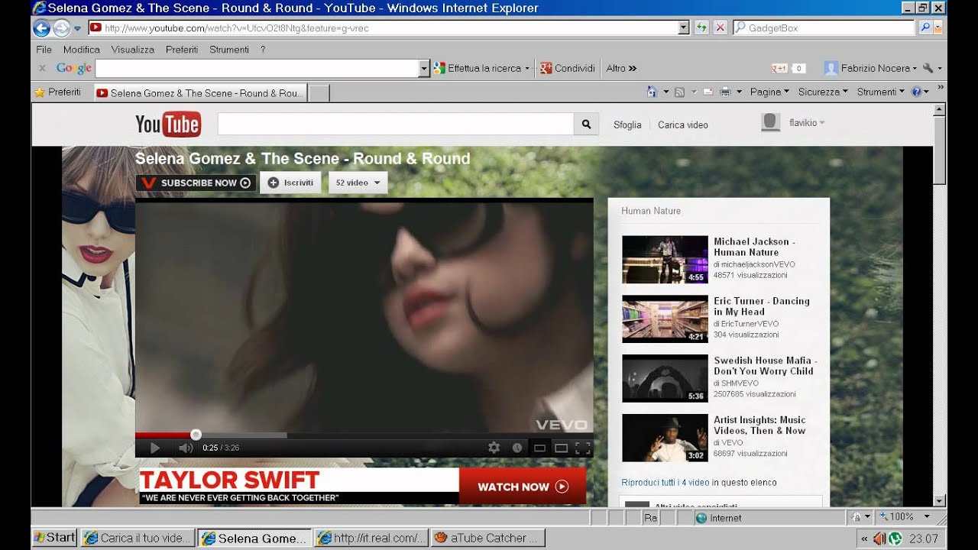978x550 pixels.
Task: Go forward with the browser Forward arrow
Action: point(61,28)
